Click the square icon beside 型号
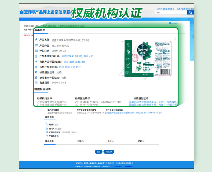Viewport: 212px width, 172px height. click(47, 129)
